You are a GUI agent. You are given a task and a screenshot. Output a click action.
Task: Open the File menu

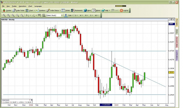3,6
